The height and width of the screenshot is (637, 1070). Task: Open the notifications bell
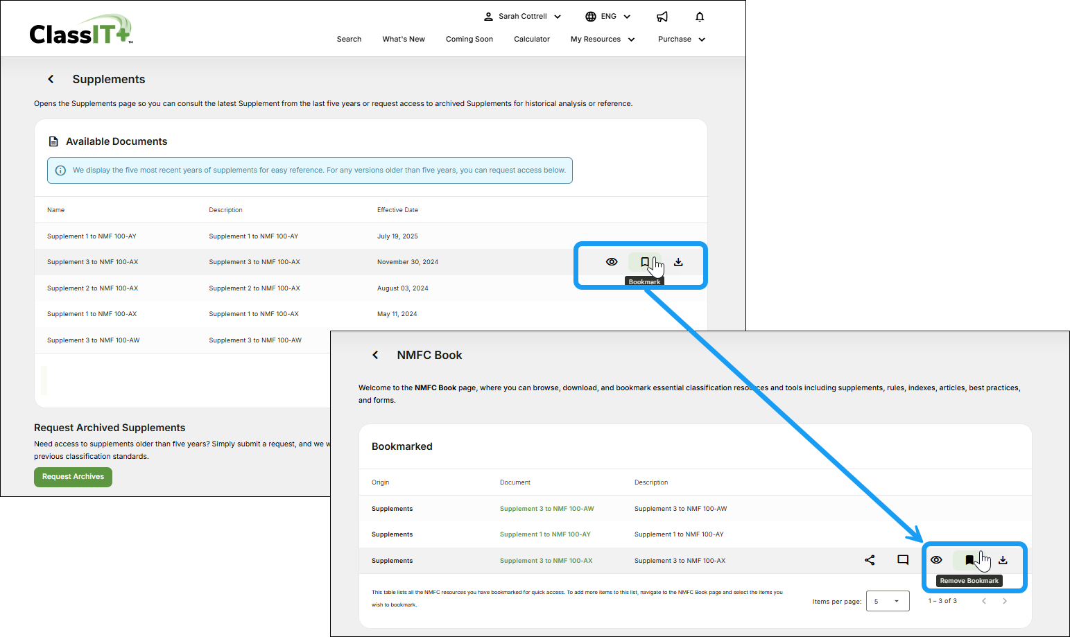click(x=700, y=17)
